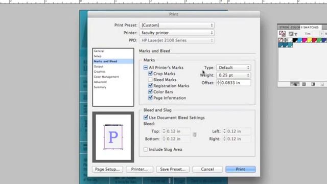Select General in the print options list
This screenshot has height=184, width=327.
113,51
